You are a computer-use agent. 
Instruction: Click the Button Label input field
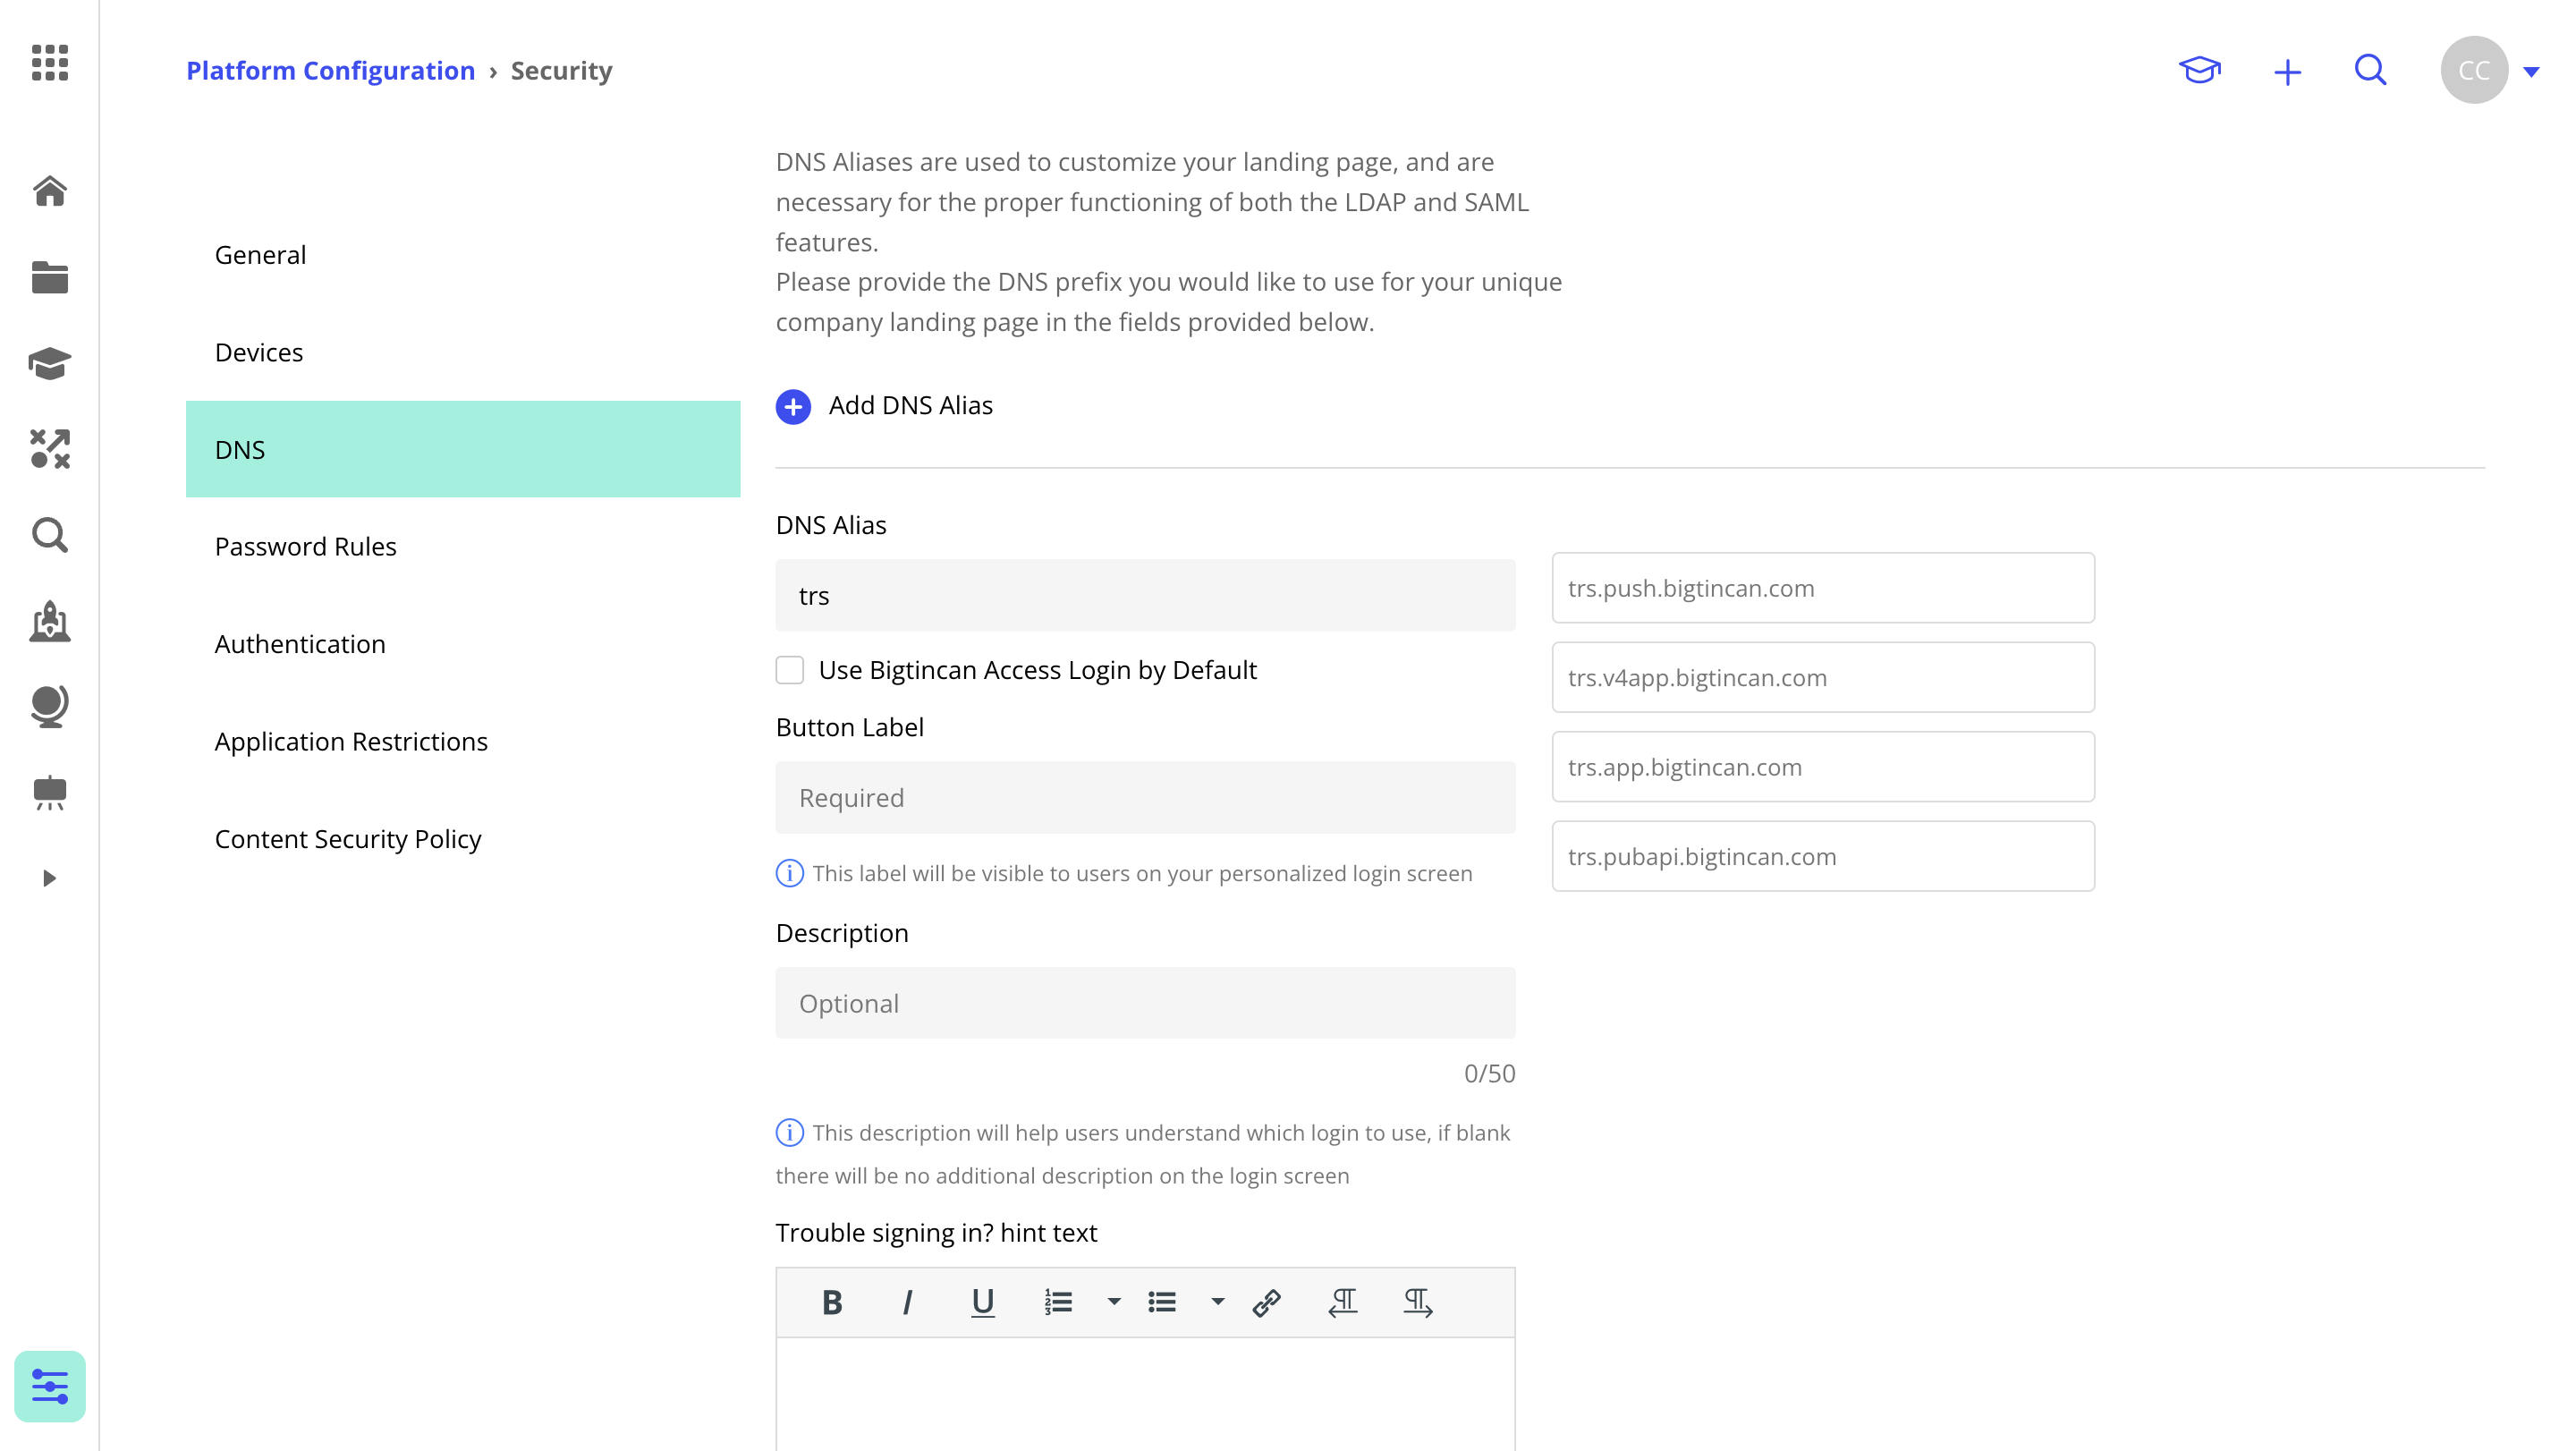coord(1145,797)
